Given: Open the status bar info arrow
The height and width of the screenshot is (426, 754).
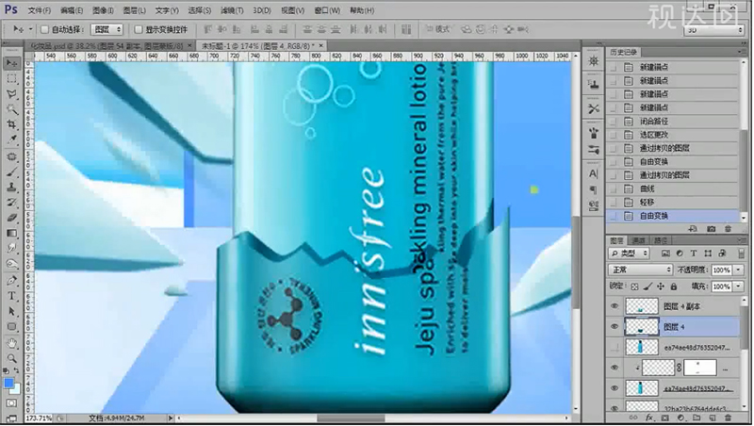Looking at the screenshot, I should click(x=171, y=418).
